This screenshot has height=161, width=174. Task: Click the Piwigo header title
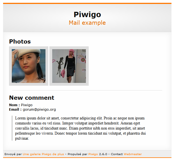coord(87,14)
